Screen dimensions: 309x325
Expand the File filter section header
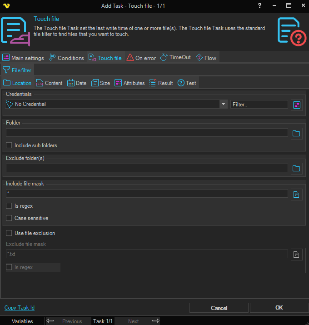pyautogui.click(x=17, y=70)
